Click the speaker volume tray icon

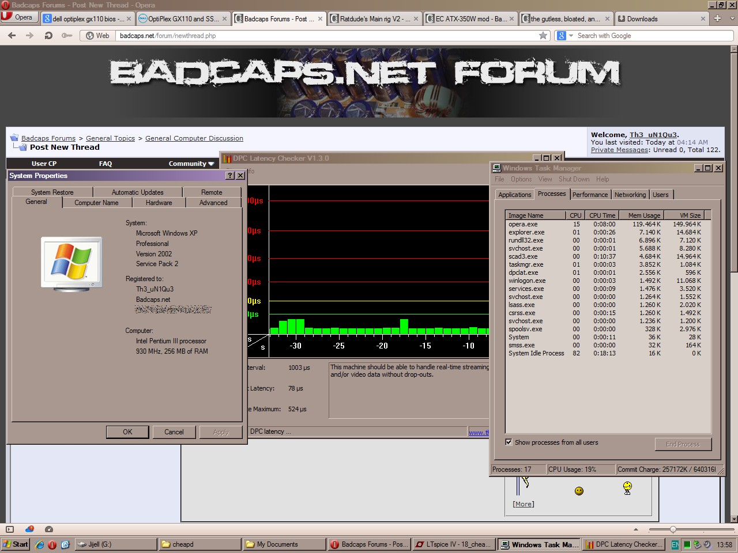pyautogui.click(x=707, y=544)
